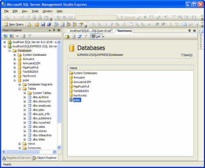Select Database Diagrams folder in tree
The image size is (205, 168).
(40, 85)
